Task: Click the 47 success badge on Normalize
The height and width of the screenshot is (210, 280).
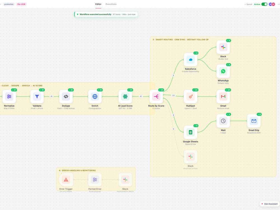Action: [14, 90]
